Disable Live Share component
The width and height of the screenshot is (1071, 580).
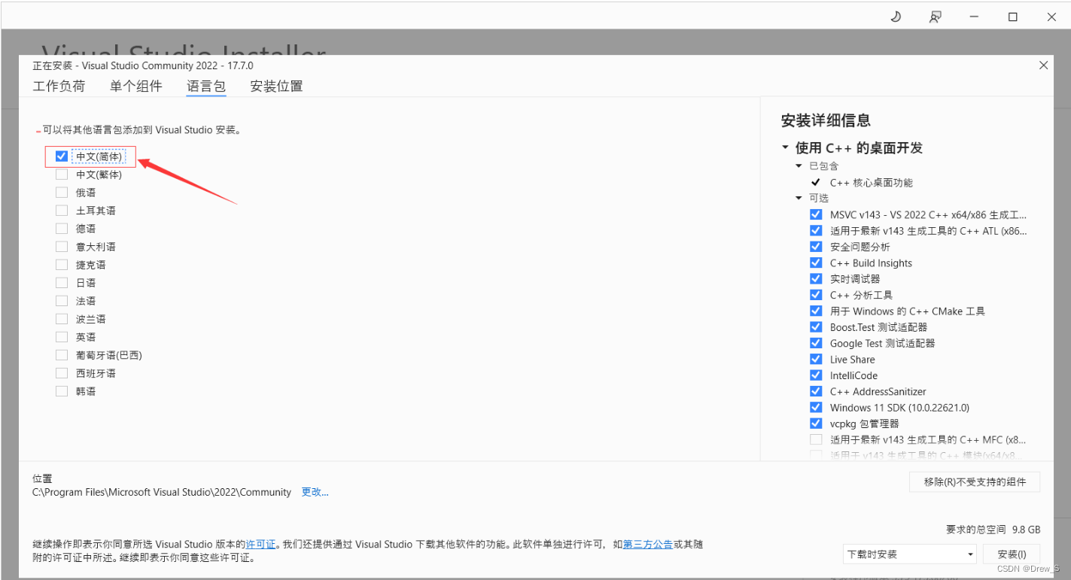816,359
